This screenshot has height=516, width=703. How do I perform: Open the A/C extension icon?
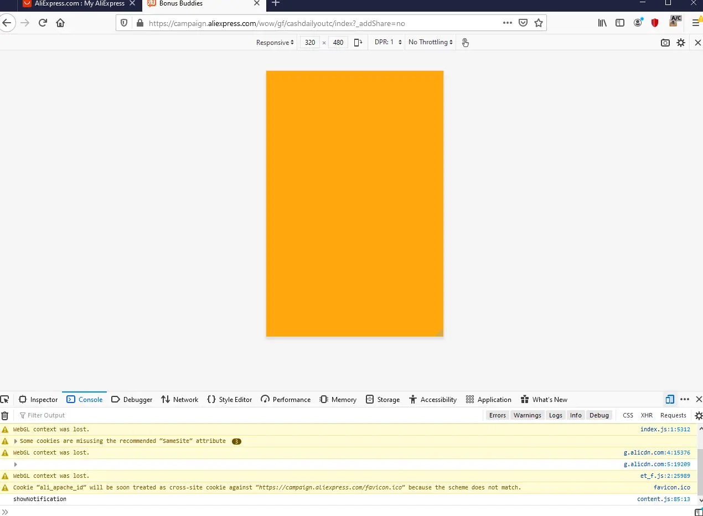tap(675, 21)
